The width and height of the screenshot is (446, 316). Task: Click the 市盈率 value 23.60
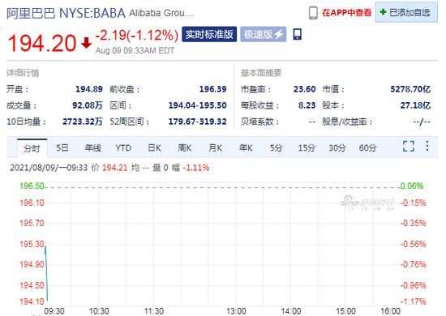(304, 89)
